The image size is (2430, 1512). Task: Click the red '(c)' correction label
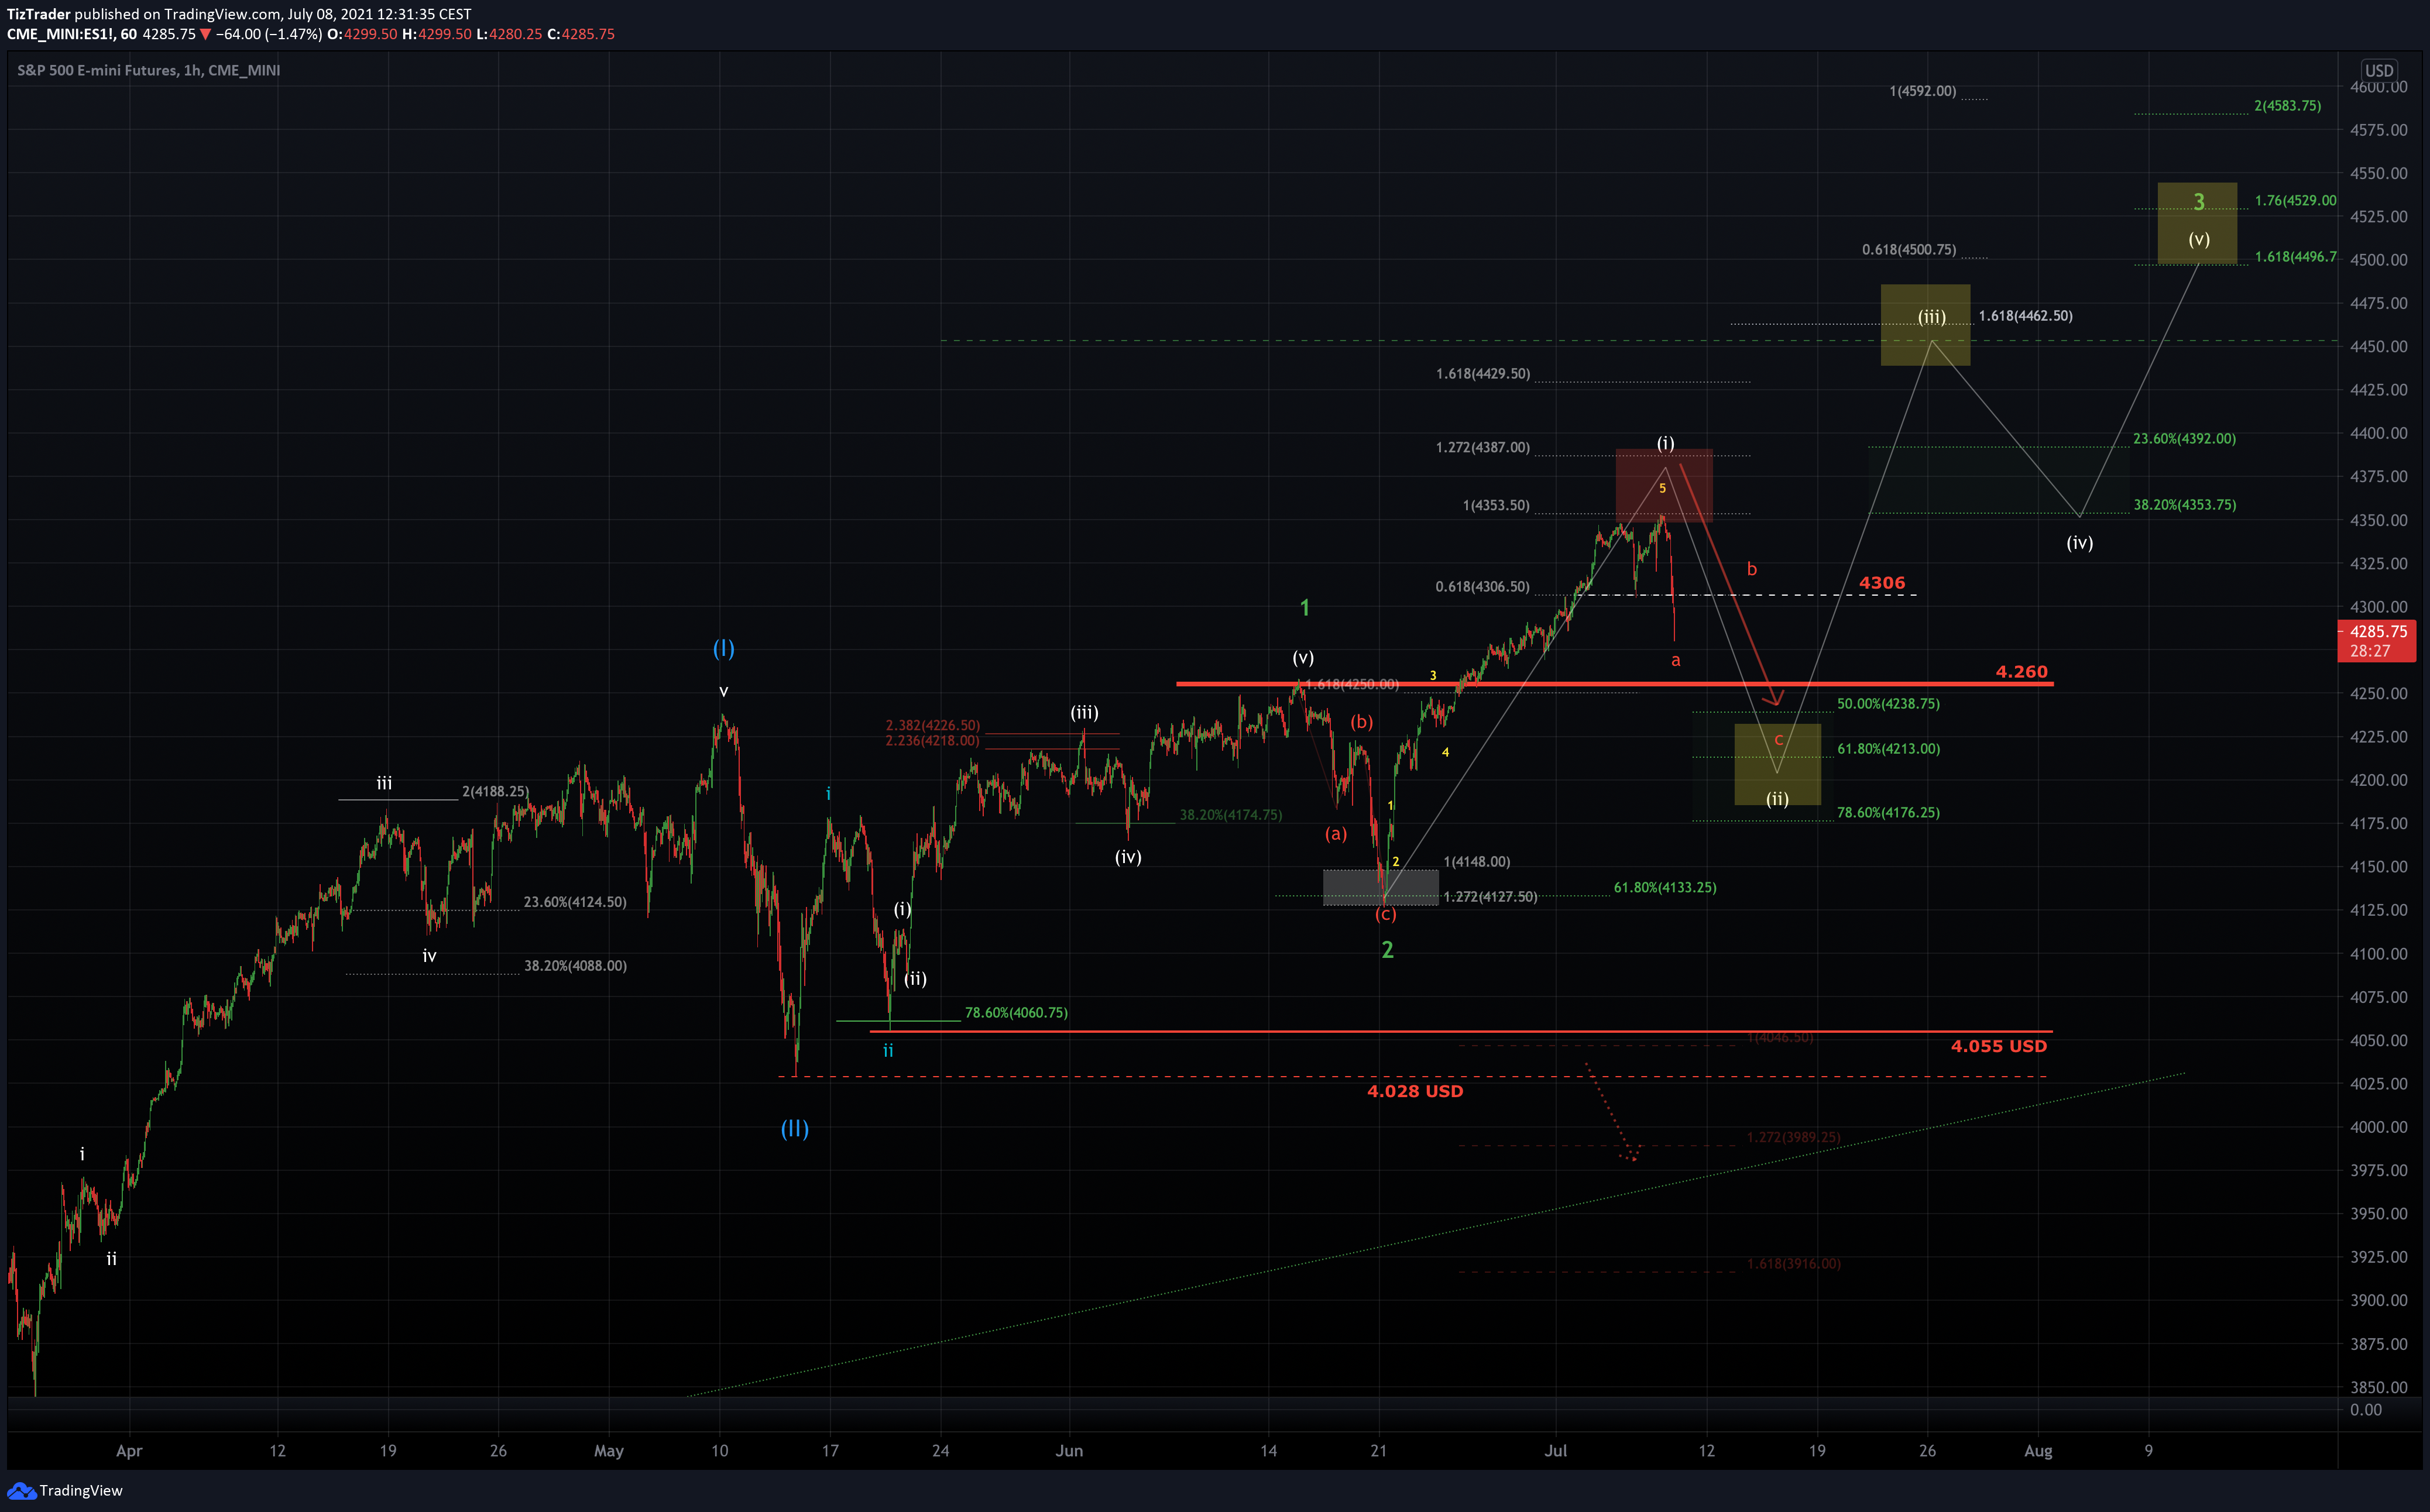click(1385, 914)
